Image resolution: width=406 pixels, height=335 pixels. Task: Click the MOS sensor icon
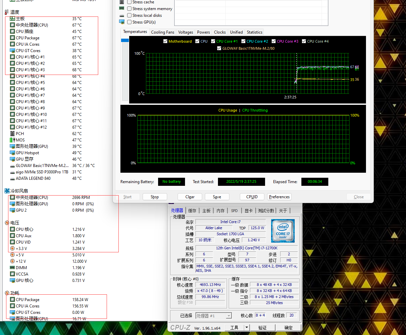(x=12, y=140)
